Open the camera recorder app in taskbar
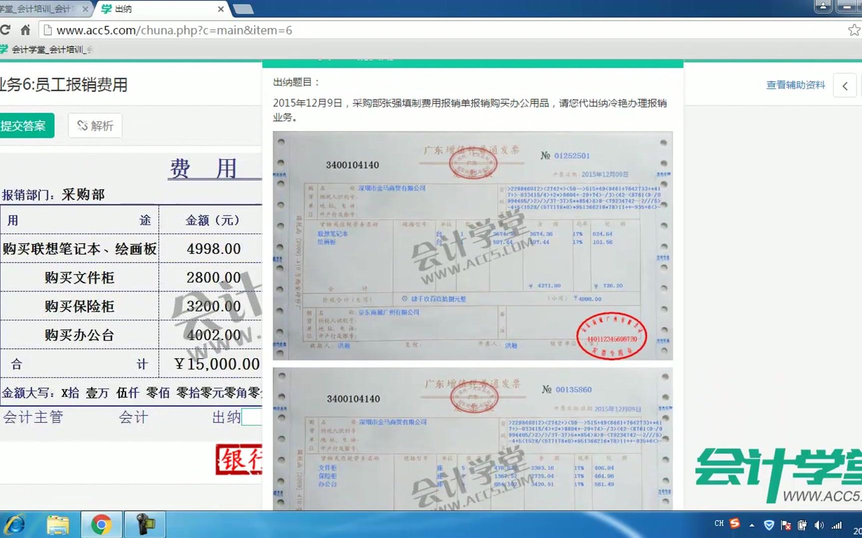Screen dimensions: 862x538 tap(145, 525)
